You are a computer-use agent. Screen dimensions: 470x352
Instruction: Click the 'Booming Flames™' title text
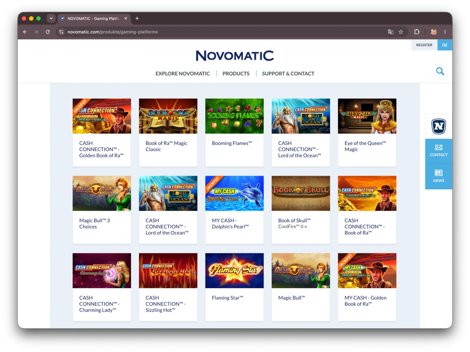tap(232, 143)
